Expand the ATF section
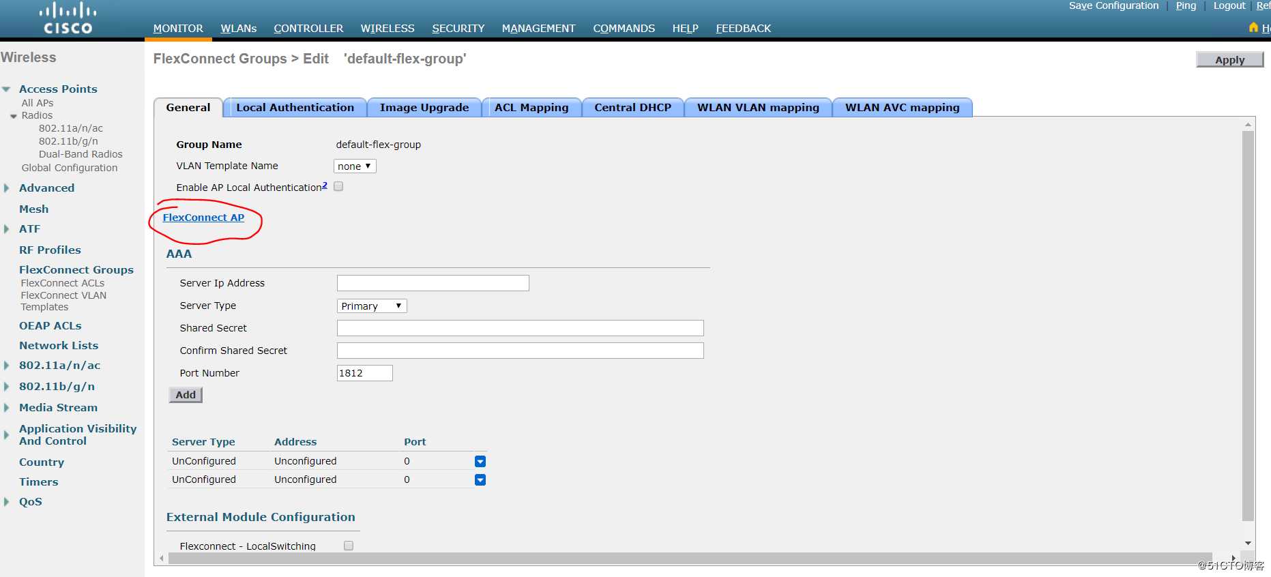Image resolution: width=1271 pixels, height=577 pixels. tap(6, 229)
